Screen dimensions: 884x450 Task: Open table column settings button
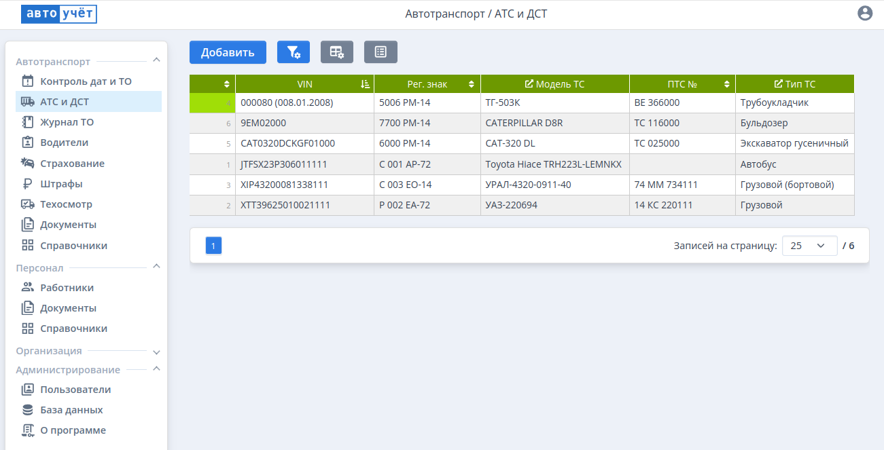pos(337,52)
